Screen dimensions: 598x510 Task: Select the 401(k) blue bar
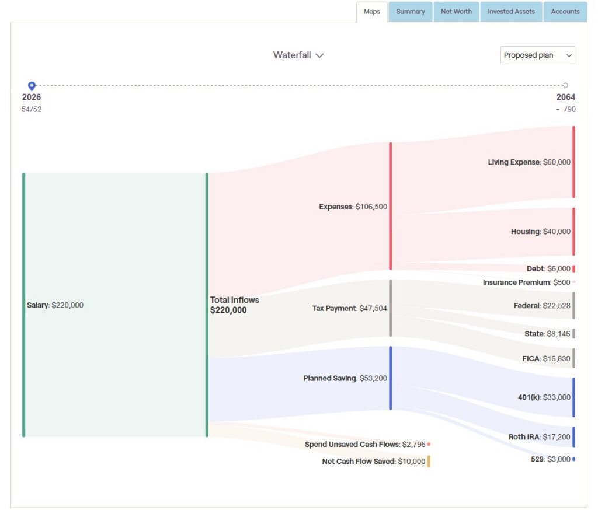click(x=573, y=397)
